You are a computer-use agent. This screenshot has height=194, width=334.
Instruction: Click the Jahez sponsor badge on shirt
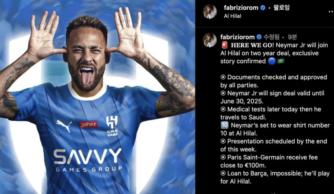[89, 124]
